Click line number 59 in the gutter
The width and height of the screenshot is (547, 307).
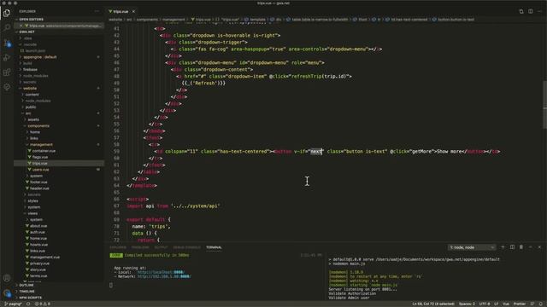point(116,152)
